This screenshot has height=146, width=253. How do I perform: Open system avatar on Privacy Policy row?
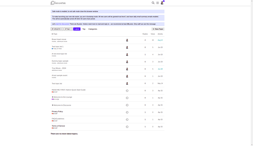pos(127,112)
